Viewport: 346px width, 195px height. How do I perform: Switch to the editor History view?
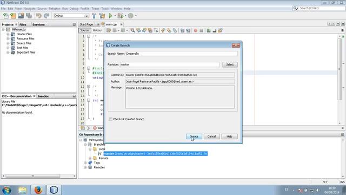pos(97,30)
